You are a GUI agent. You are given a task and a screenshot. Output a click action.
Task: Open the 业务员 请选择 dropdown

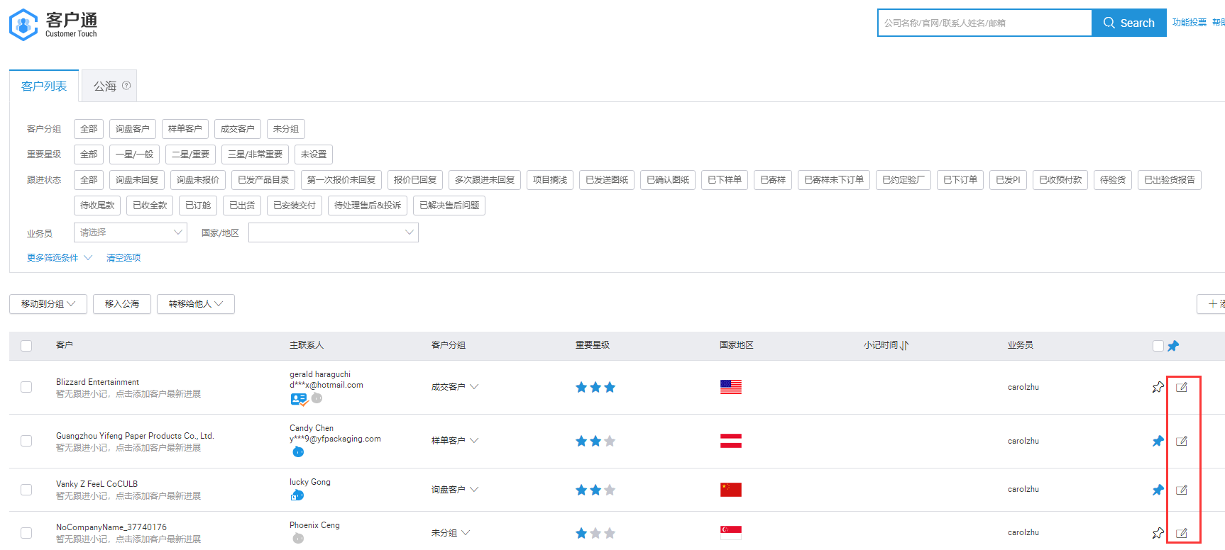[x=131, y=232]
